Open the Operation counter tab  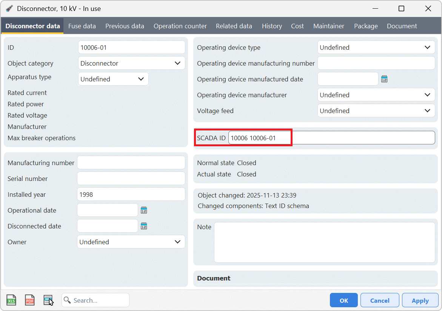180,26
